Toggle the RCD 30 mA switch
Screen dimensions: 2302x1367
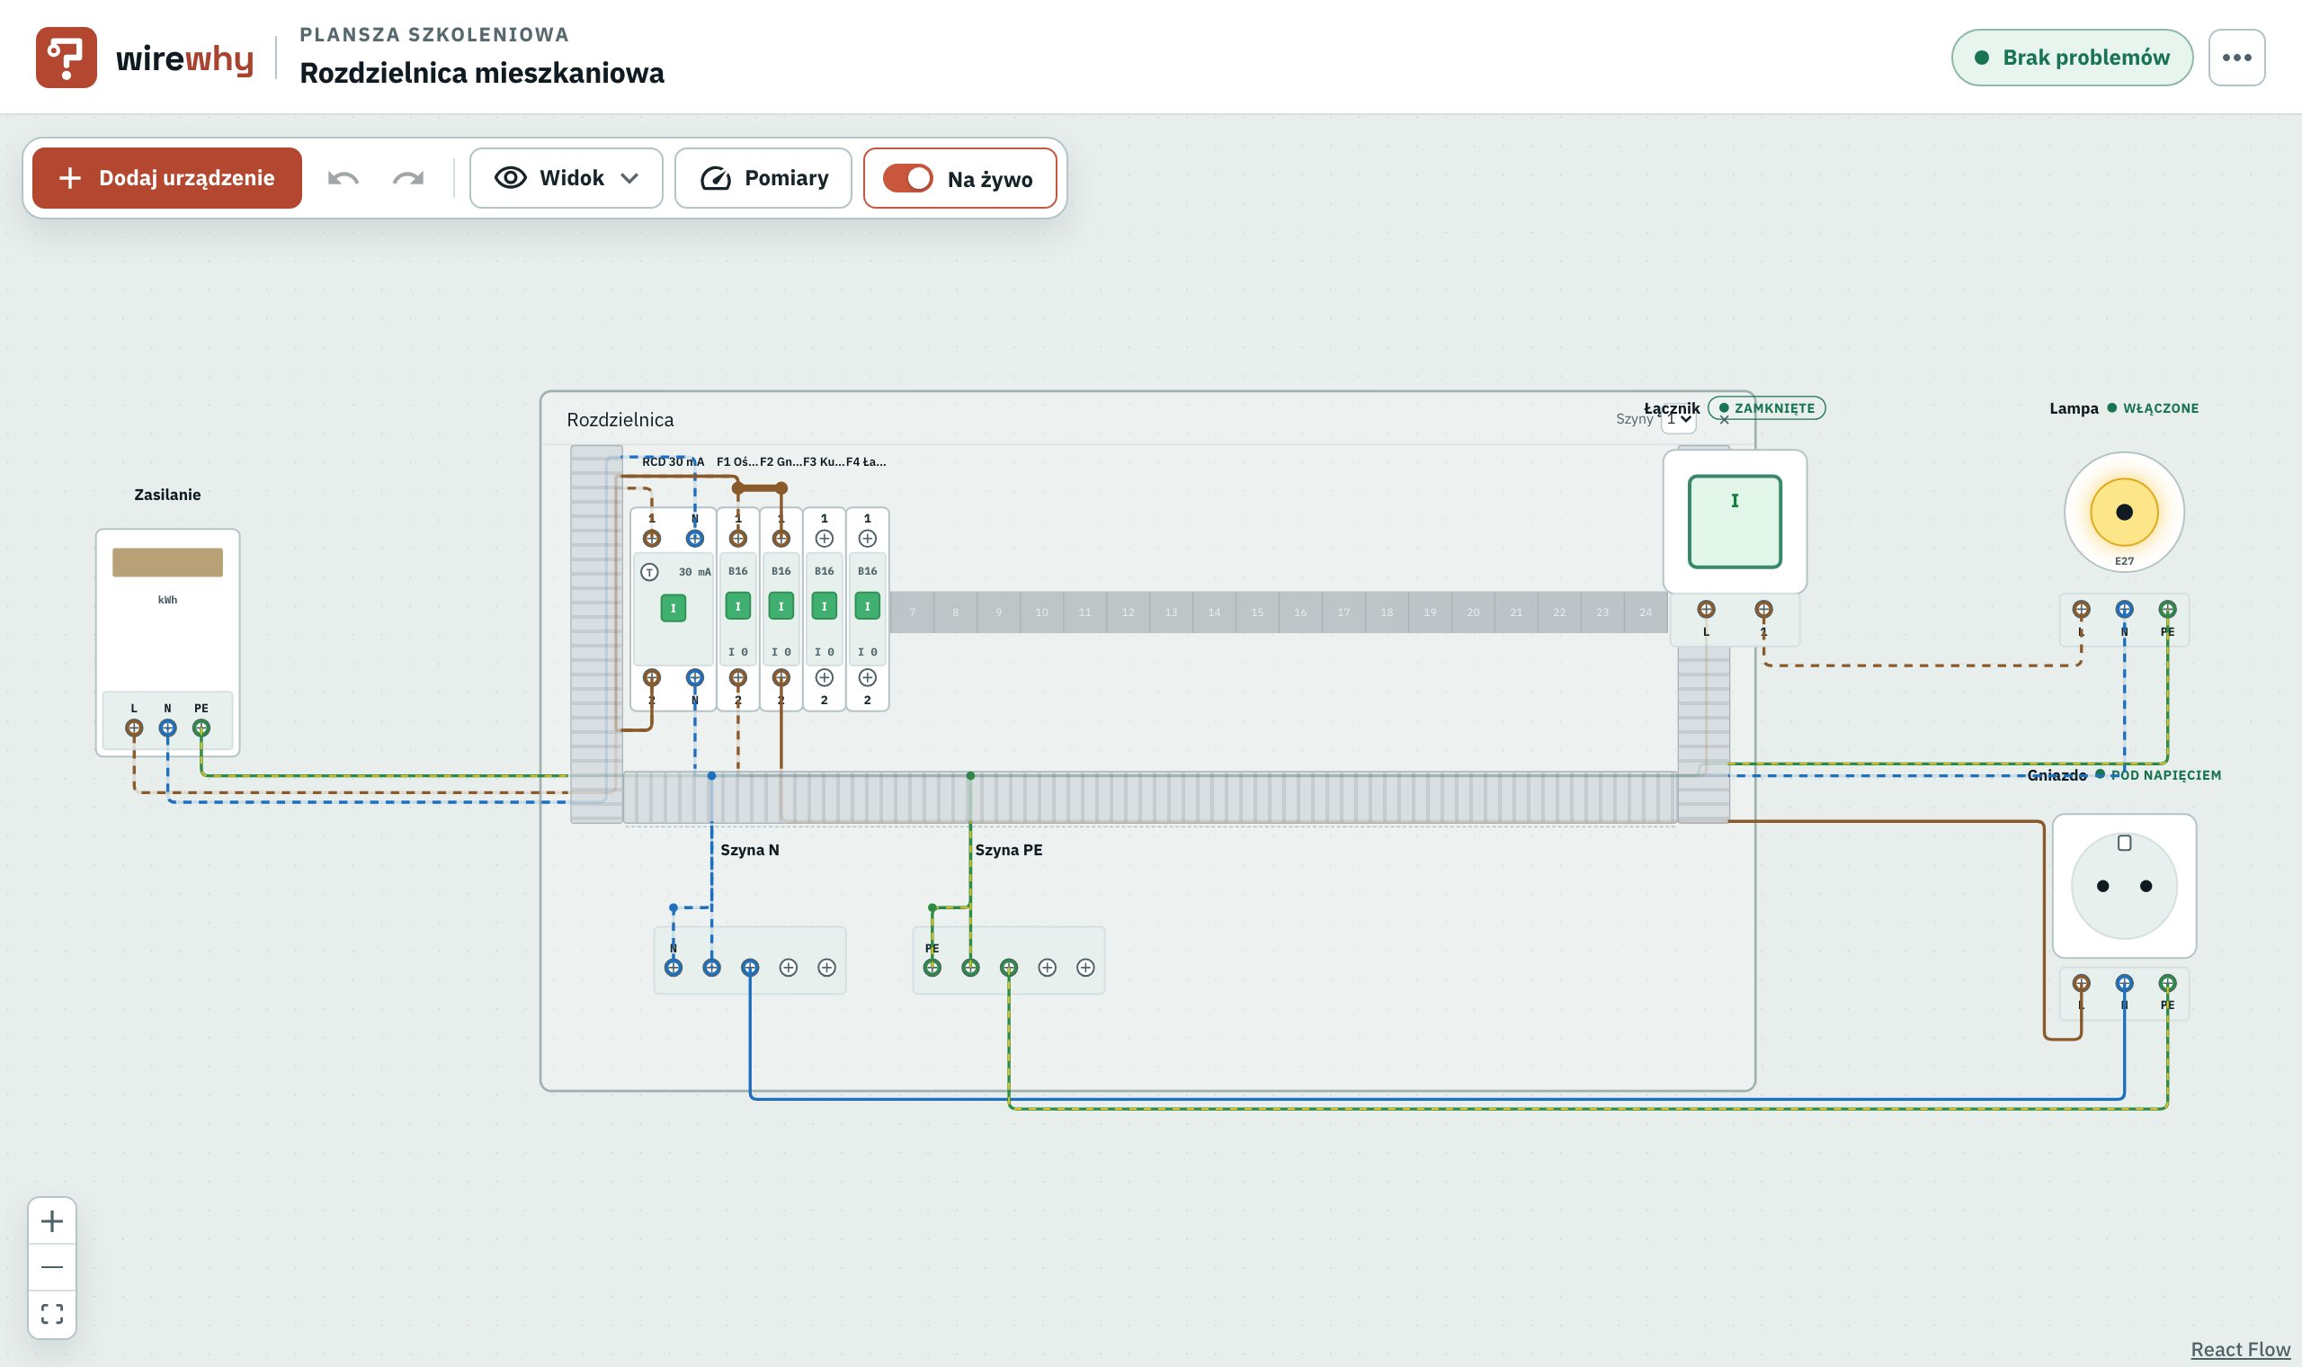pyautogui.click(x=674, y=608)
